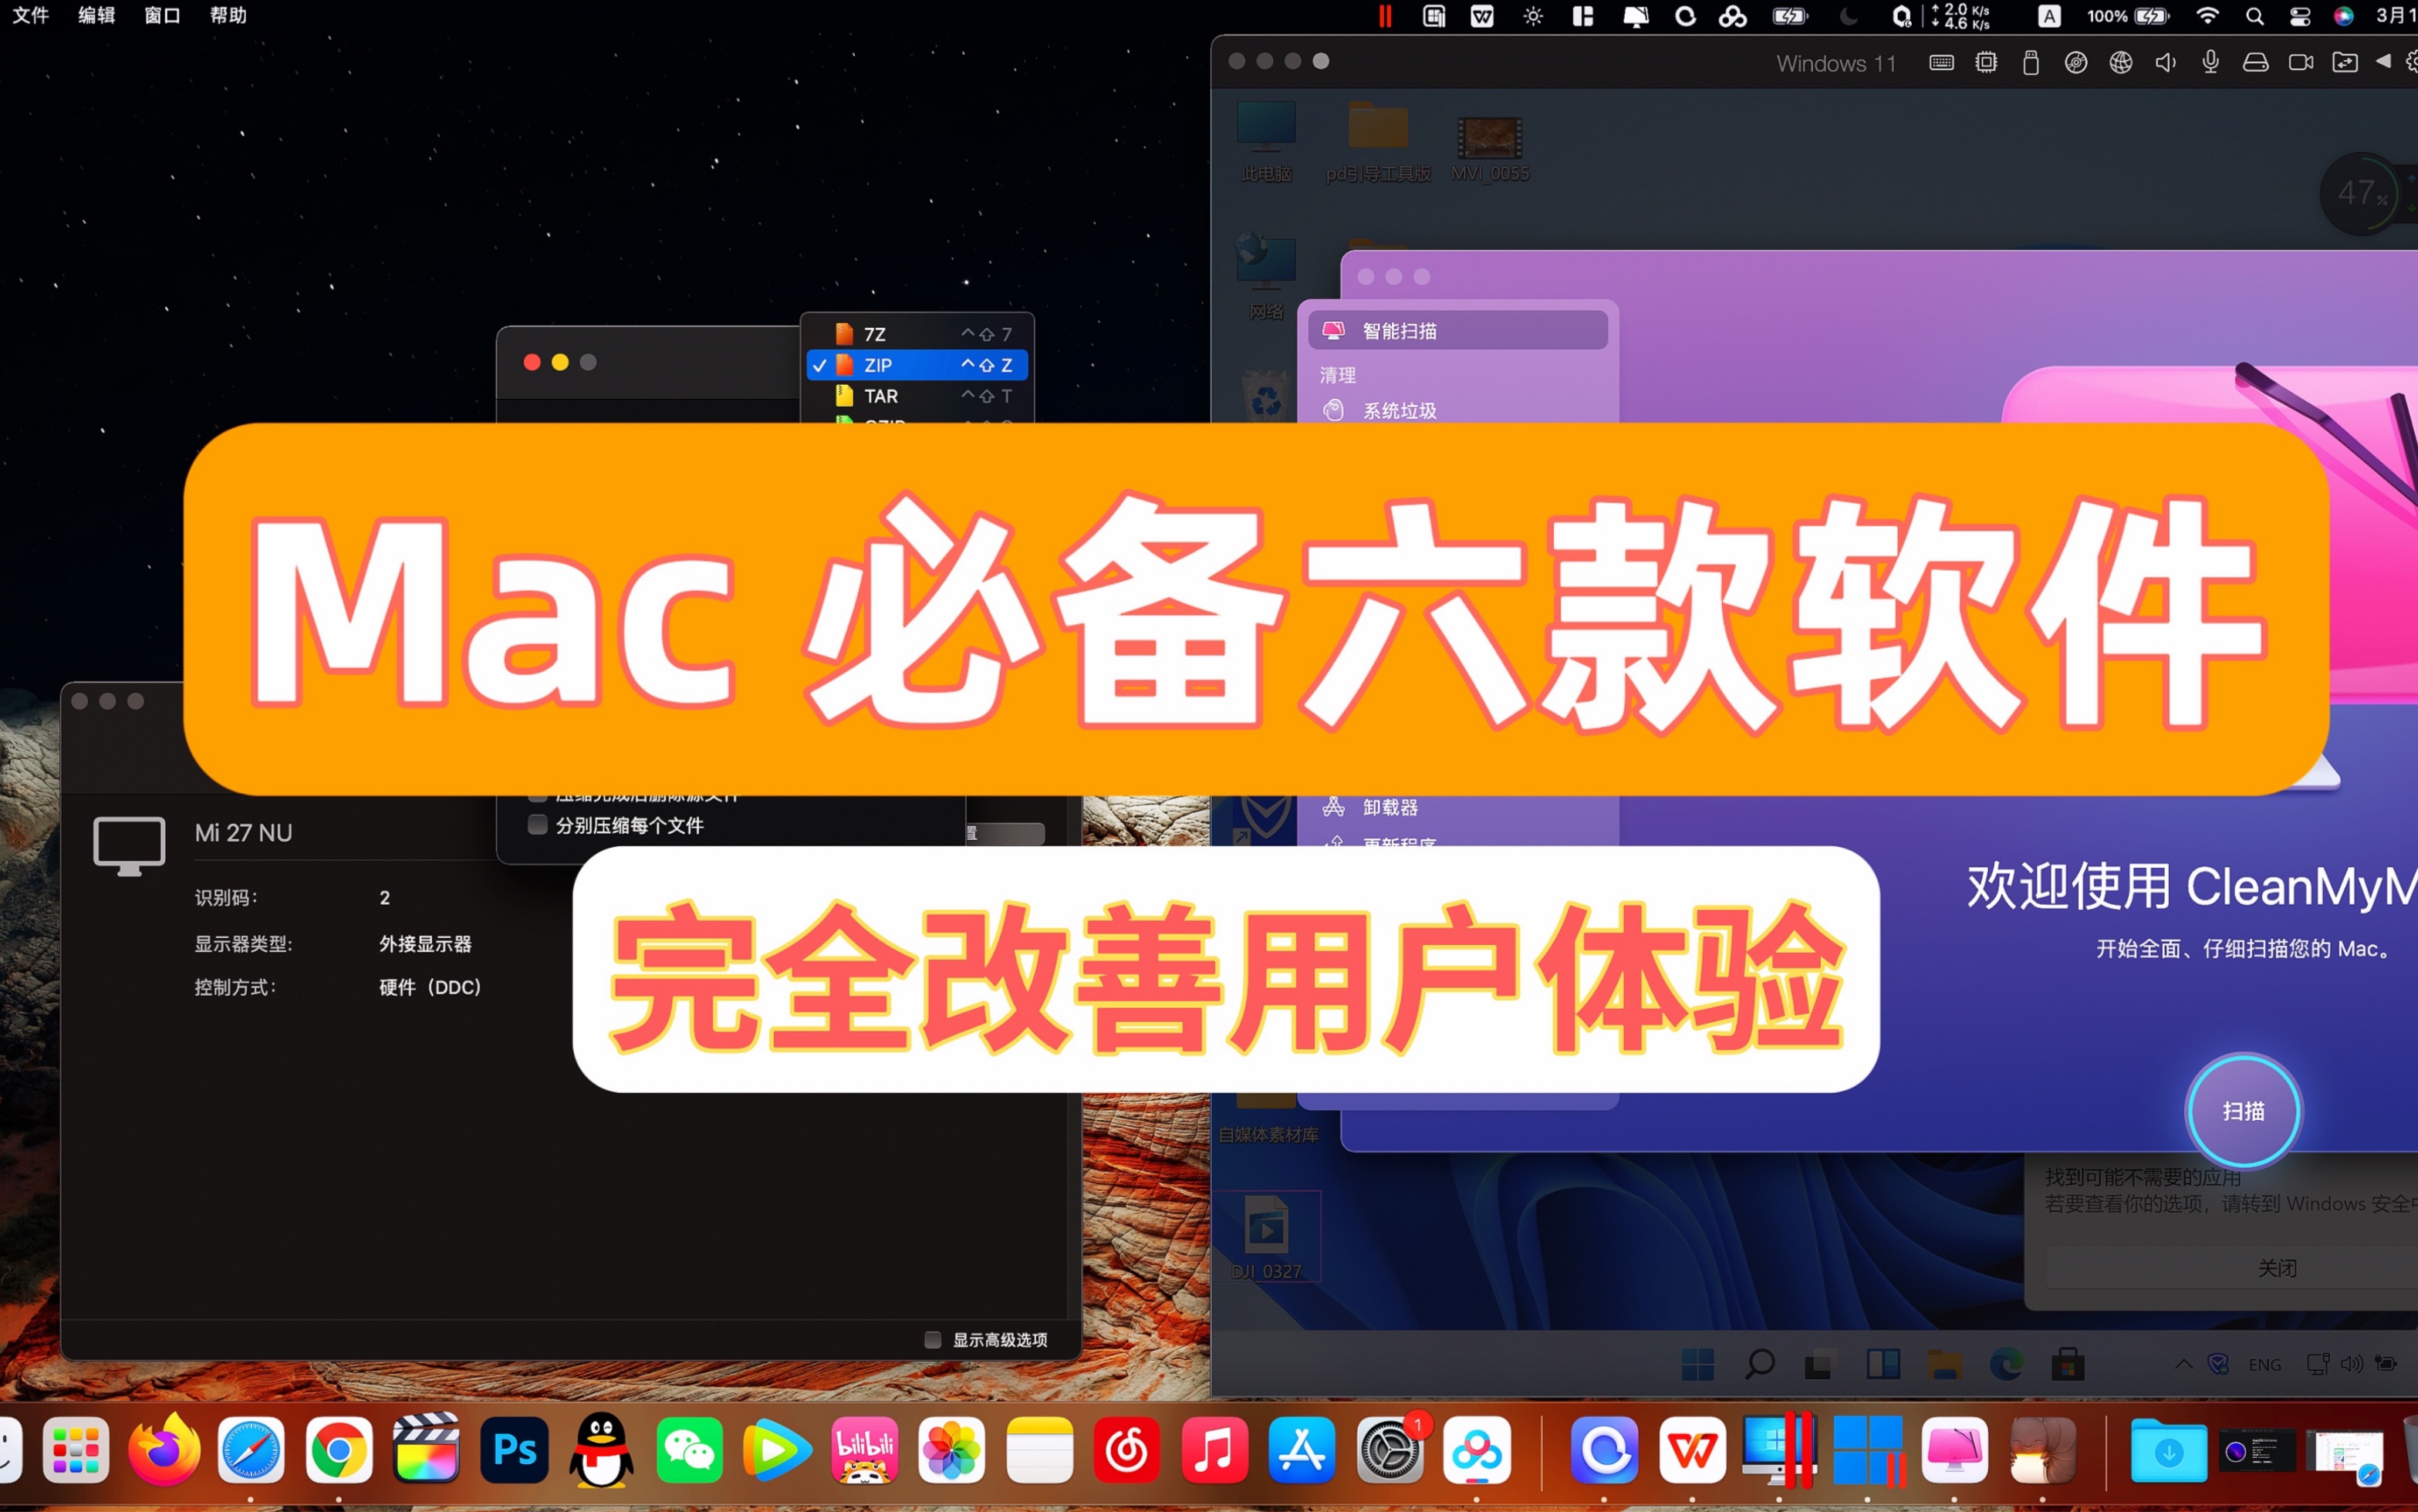The image size is (2418, 1512).
Task: Select the MVI_0055 video thumbnail
Action: tap(1490, 148)
